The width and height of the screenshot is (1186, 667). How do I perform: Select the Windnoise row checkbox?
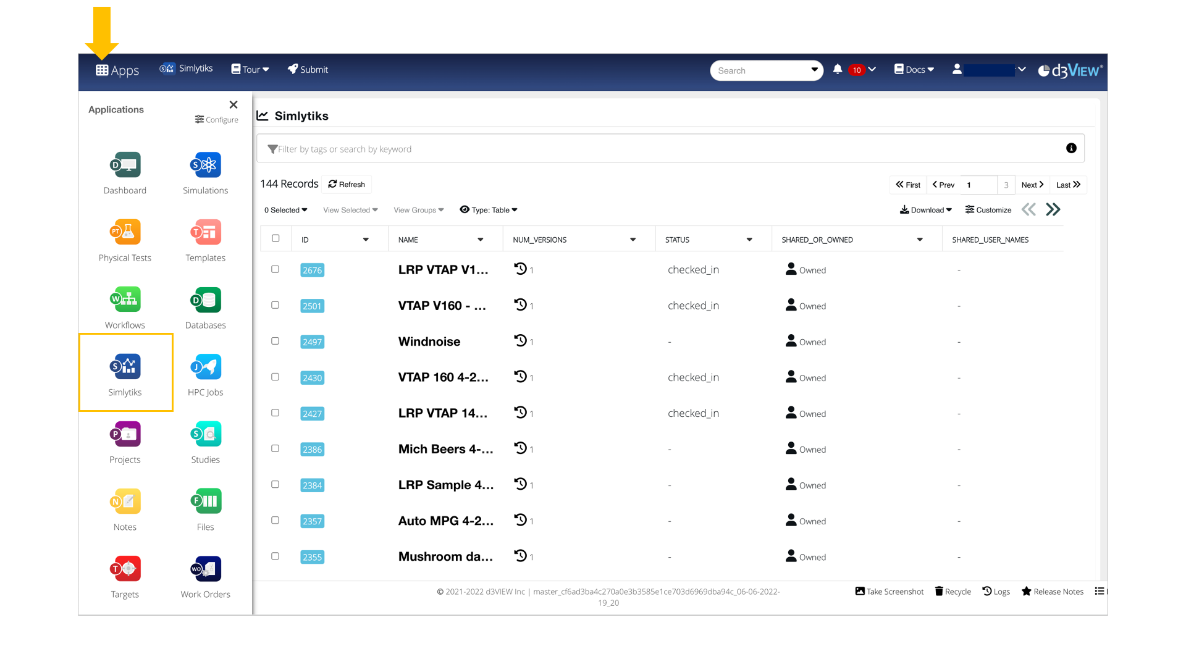click(x=275, y=341)
